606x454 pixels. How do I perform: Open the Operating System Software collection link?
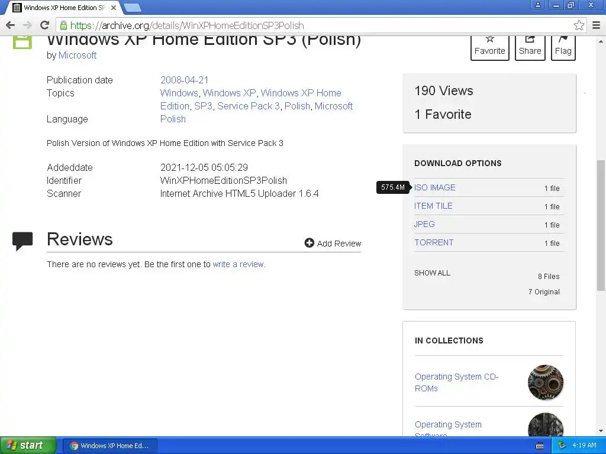click(448, 430)
